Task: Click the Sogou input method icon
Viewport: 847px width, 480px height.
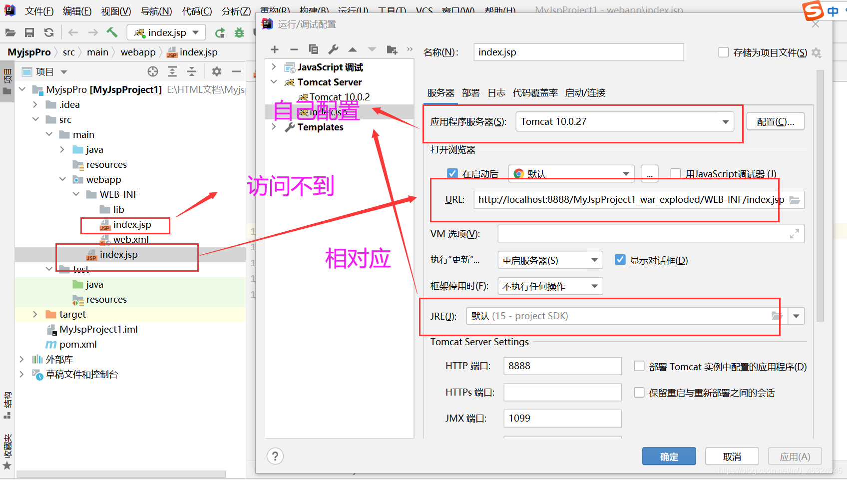Action: pos(813,10)
